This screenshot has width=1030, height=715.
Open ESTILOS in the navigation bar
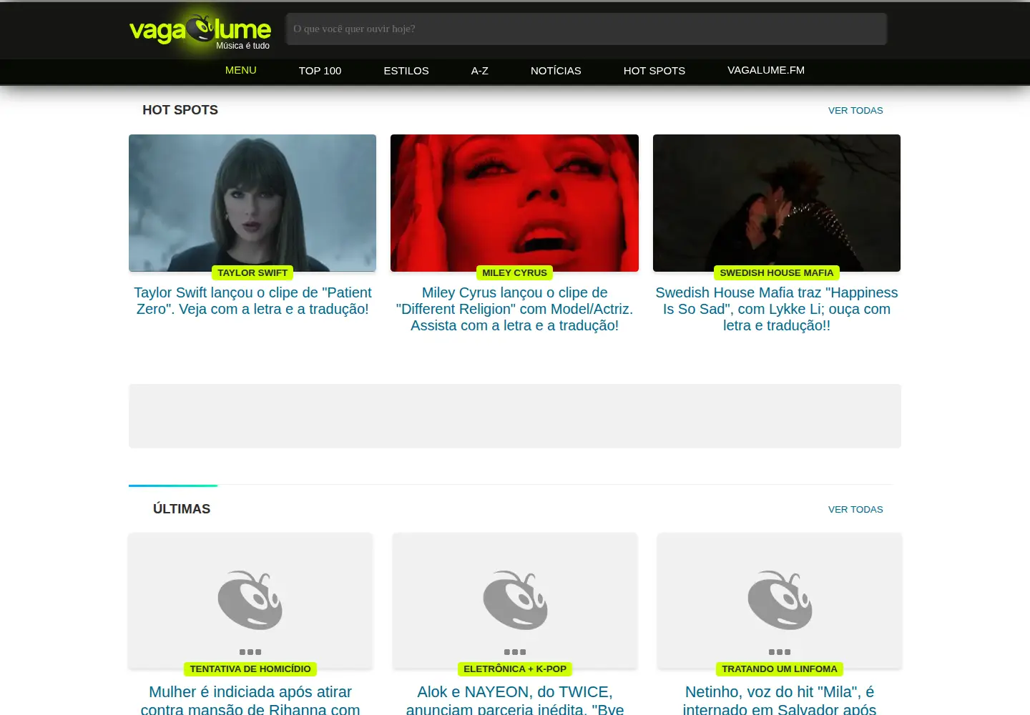tap(406, 71)
